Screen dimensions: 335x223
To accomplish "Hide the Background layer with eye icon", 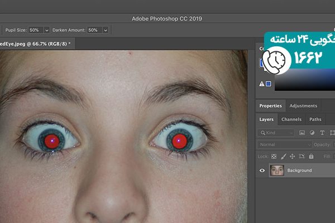I will pyautogui.click(x=262, y=171).
